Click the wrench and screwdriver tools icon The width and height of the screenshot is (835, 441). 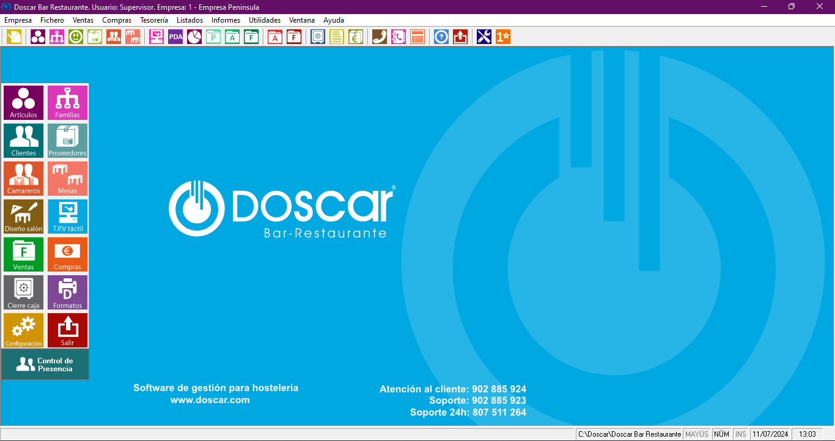pyautogui.click(x=484, y=37)
